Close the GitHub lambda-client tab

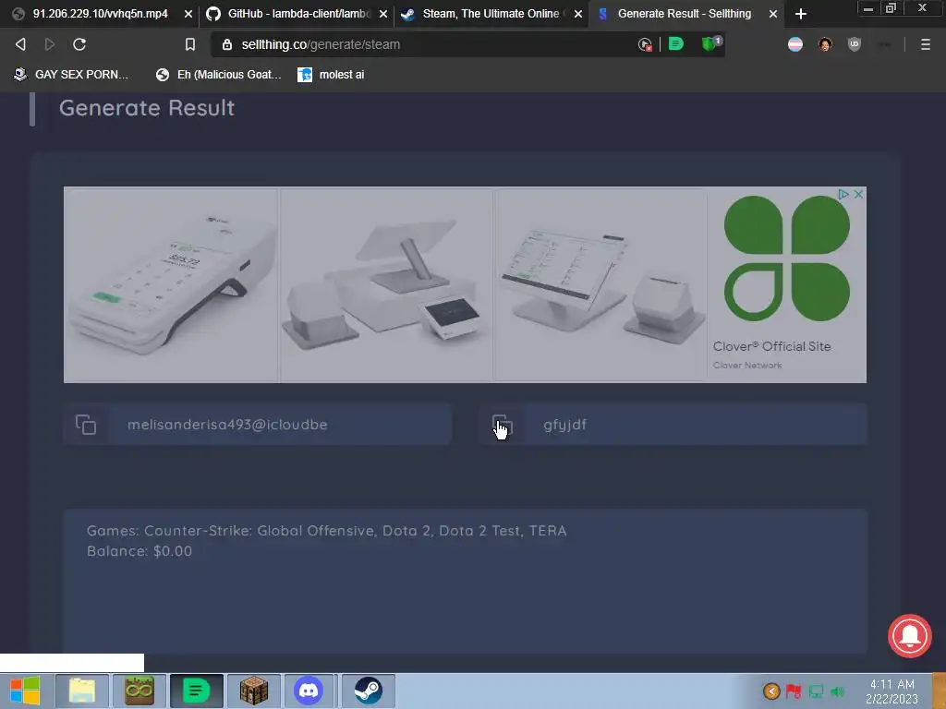383,14
